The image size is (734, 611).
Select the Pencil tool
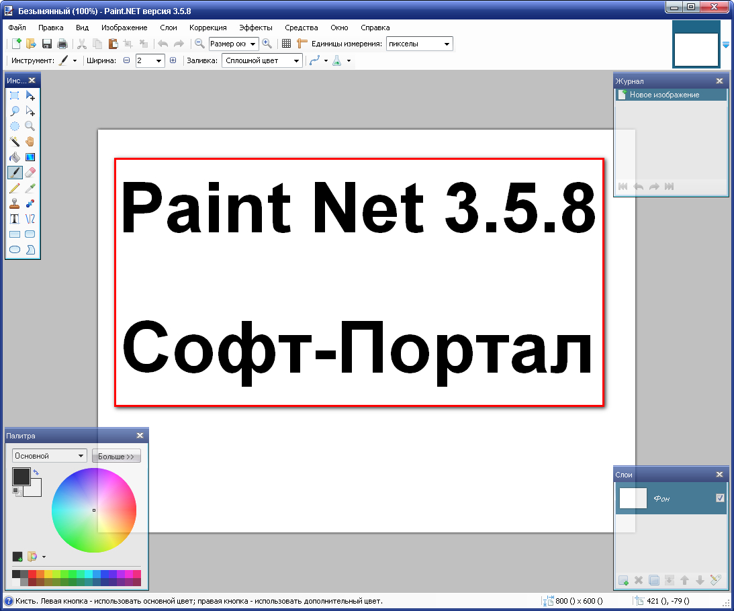point(15,188)
